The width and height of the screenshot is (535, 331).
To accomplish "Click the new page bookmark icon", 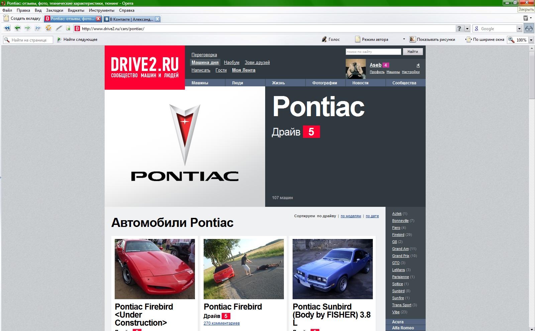I will [69, 28].
